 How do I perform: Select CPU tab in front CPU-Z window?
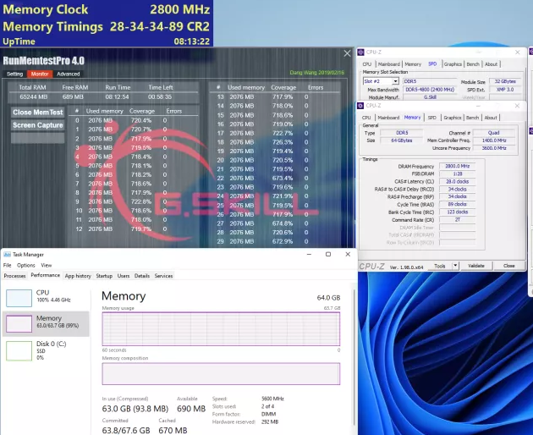(366, 118)
